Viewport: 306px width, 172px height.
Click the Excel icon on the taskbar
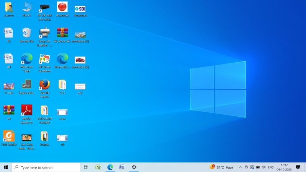click(98, 167)
